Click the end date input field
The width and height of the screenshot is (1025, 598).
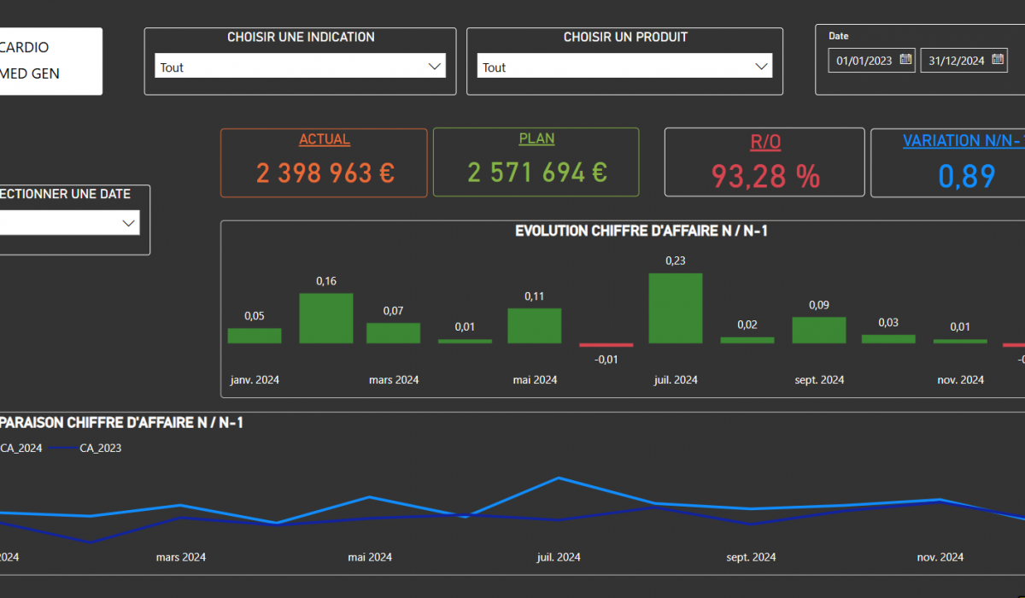click(x=956, y=61)
